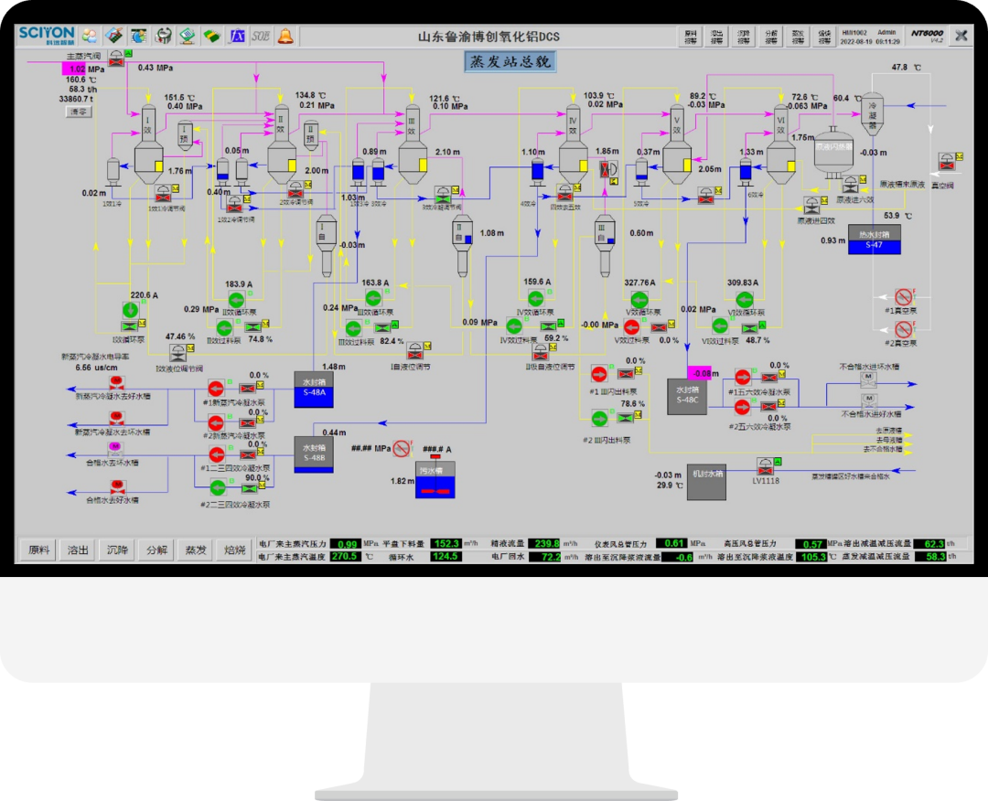This screenshot has width=988, height=801.
Task: Click the 污水槽 tank icon
Action: (x=435, y=486)
